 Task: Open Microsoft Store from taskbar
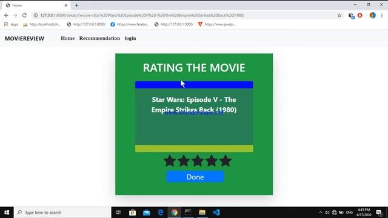point(132,213)
